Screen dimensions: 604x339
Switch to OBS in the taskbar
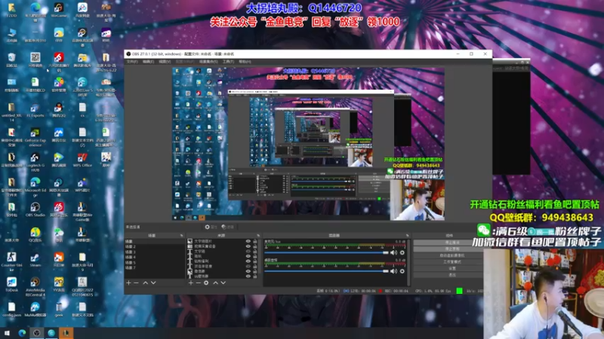tap(36, 333)
